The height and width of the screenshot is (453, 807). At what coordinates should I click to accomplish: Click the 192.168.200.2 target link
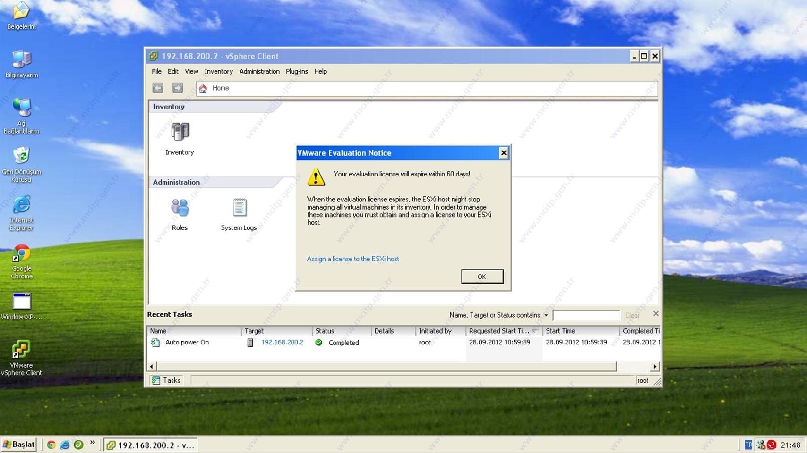[282, 343]
